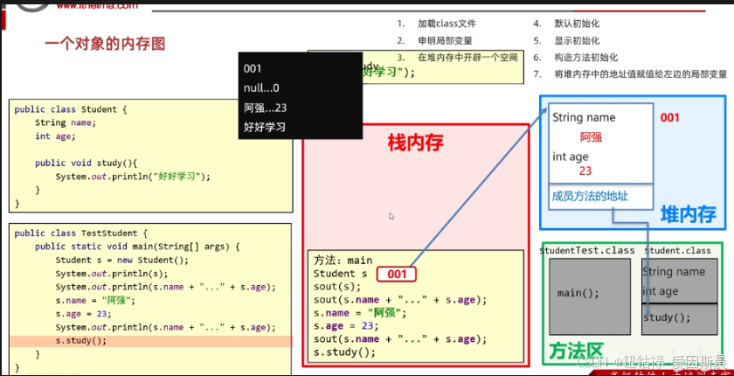Image resolution: width=734 pixels, height=376 pixels.
Task: Click int age; in the Student class code
Action: click(55, 136)
